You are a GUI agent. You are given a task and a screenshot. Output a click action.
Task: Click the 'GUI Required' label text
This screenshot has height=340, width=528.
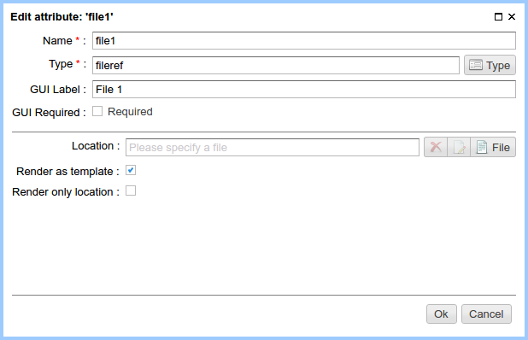[x=46, y=113]
